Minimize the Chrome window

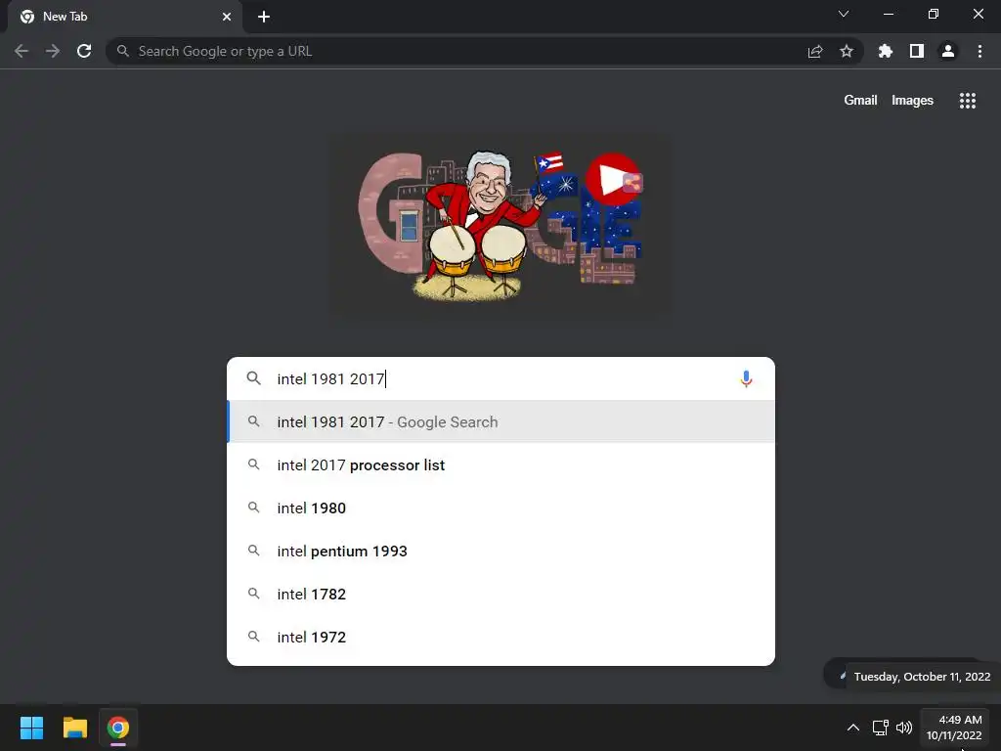[x=889, y=14]
